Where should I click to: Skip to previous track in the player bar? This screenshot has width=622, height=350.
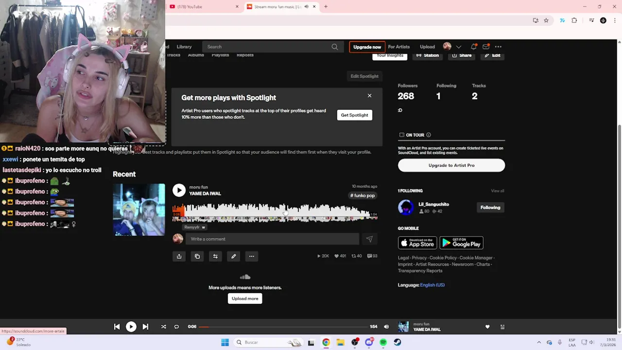click(x=117, y=327)
